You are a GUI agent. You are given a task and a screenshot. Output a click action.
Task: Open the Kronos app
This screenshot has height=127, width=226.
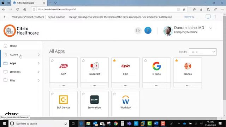188,66
